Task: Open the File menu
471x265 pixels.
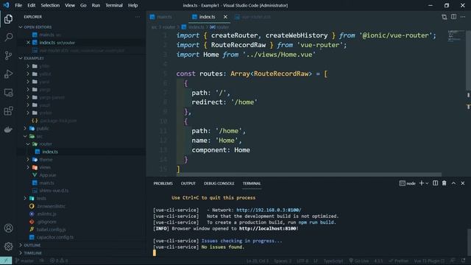Action: (18, 5)
